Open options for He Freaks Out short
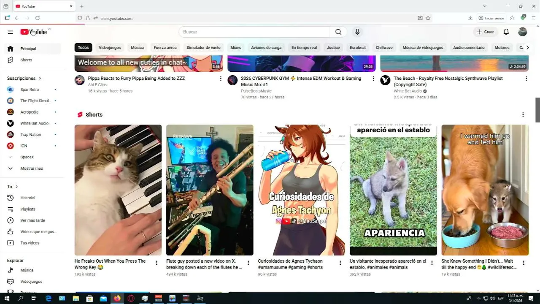The width and height of the screenshot is (540, 304). click(x=157, y=263)
